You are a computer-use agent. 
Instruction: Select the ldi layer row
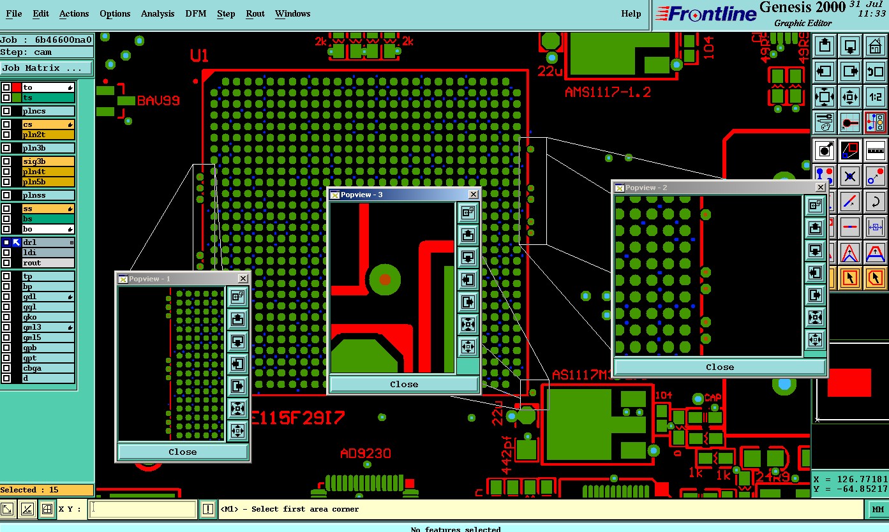point(49,253)
